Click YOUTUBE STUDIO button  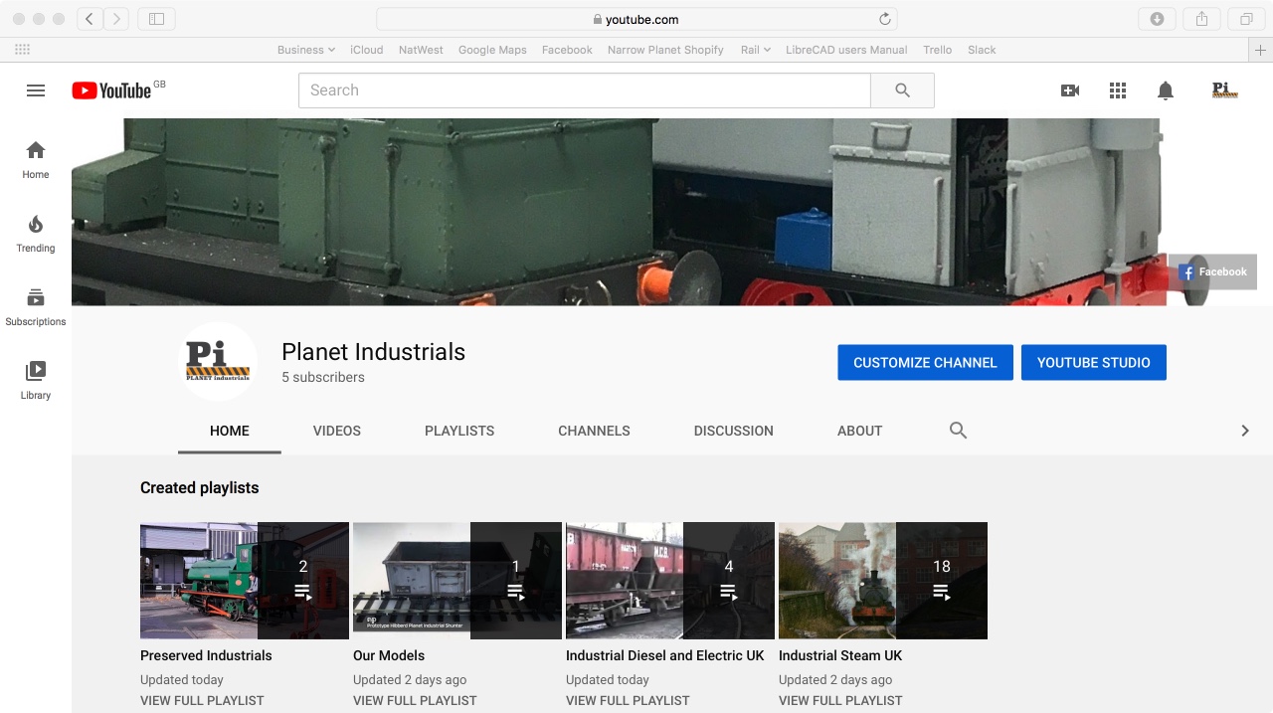(x=1094, y=363)
